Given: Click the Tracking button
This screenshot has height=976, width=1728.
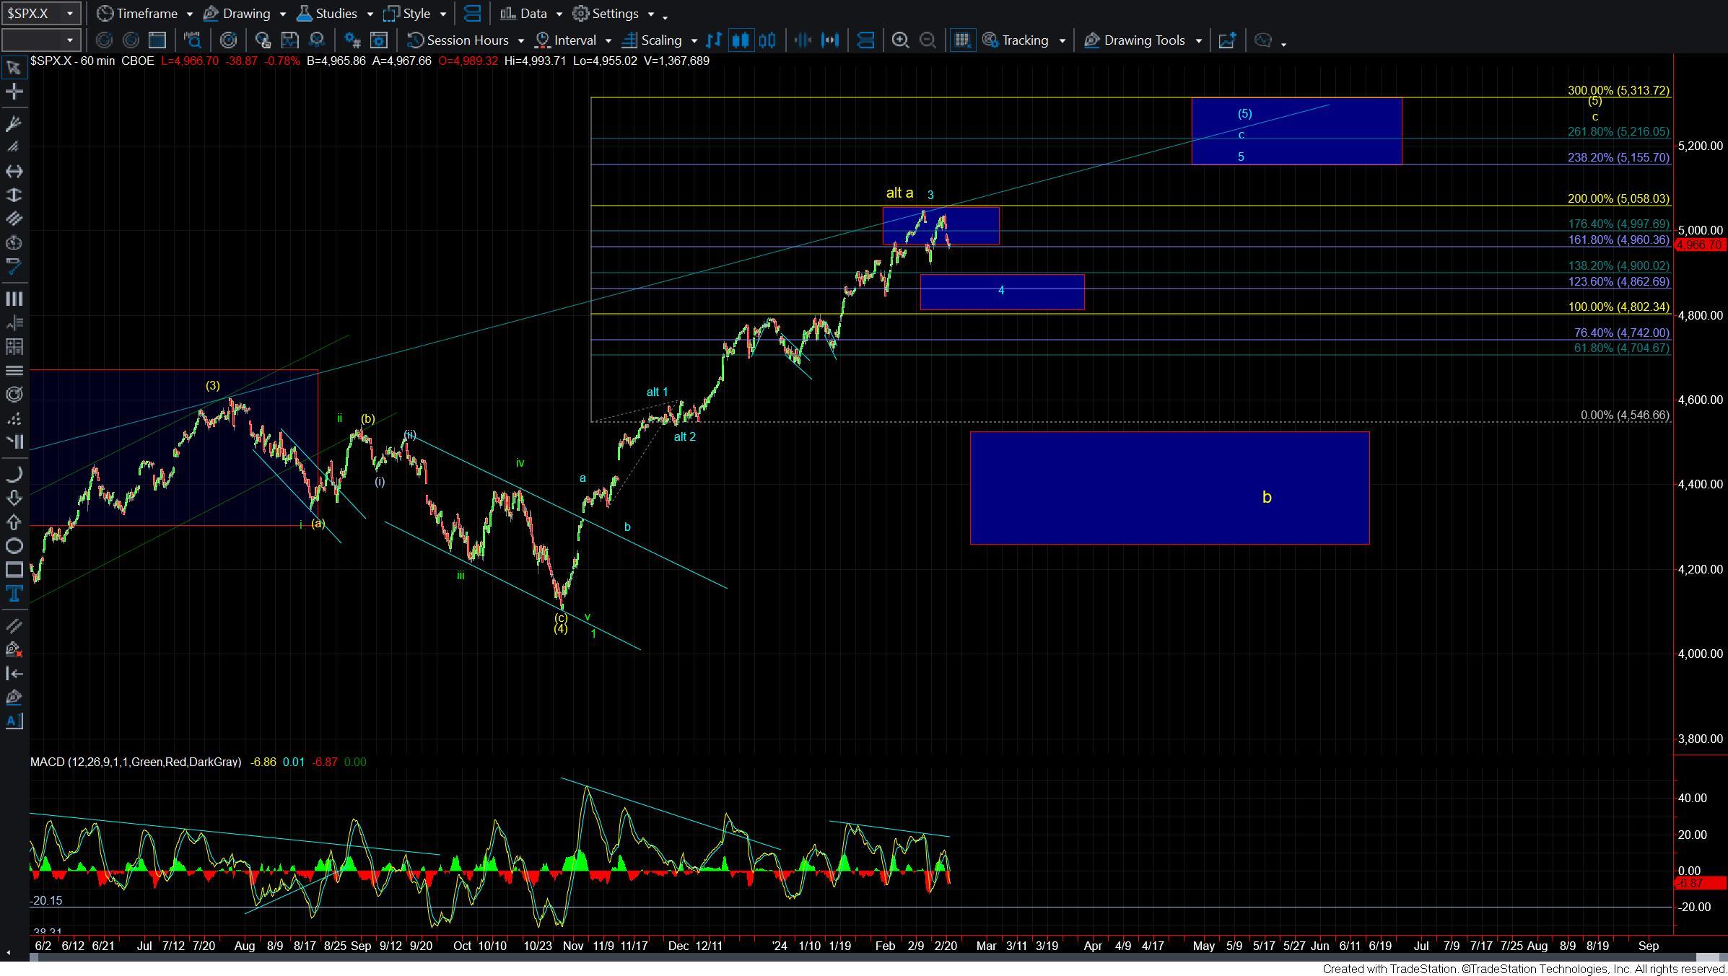Looking at the screenshot, I should (1016, 40).
